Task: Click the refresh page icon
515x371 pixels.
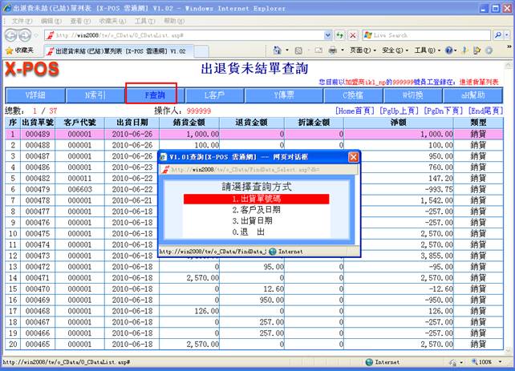Action: coord(339,36)
